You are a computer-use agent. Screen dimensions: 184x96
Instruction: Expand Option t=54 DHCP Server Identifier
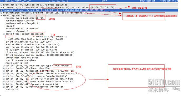click(x=4, y=74)
